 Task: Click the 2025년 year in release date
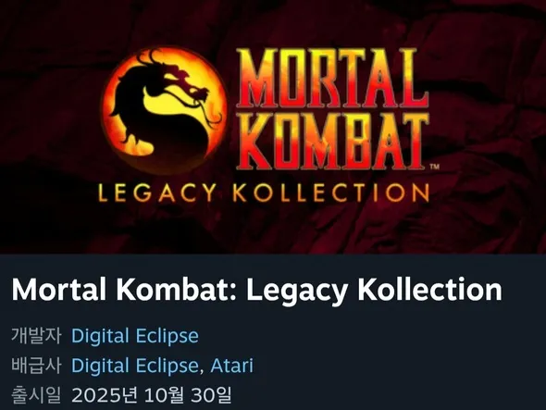[104, 395]
